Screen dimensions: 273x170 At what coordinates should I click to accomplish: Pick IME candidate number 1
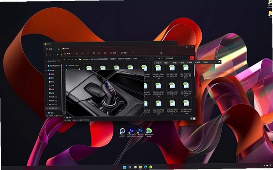pyautogui.click(x=158, y=63)
